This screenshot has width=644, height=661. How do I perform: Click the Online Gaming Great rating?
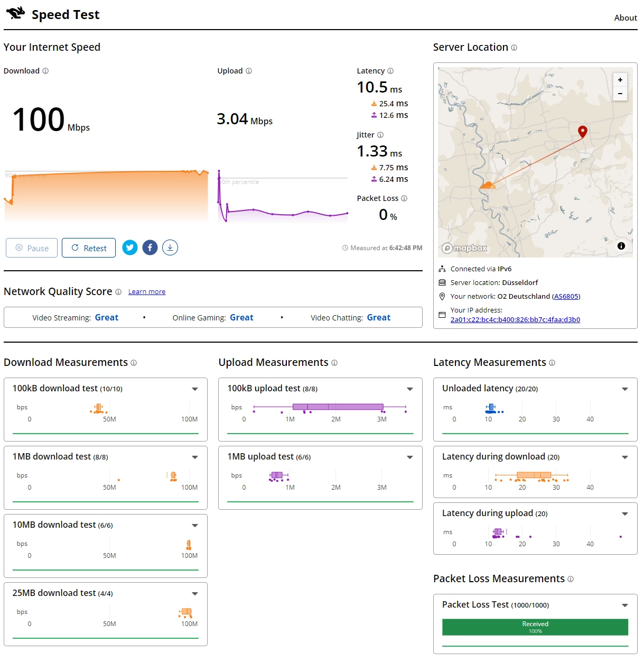[x=241, y=318]
